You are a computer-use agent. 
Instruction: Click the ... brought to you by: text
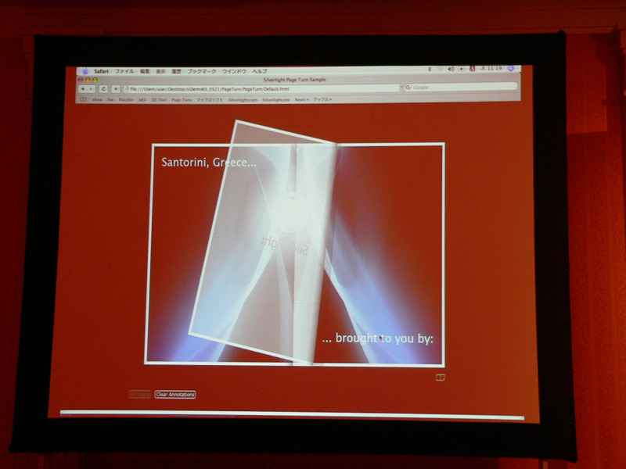[378, 338]
